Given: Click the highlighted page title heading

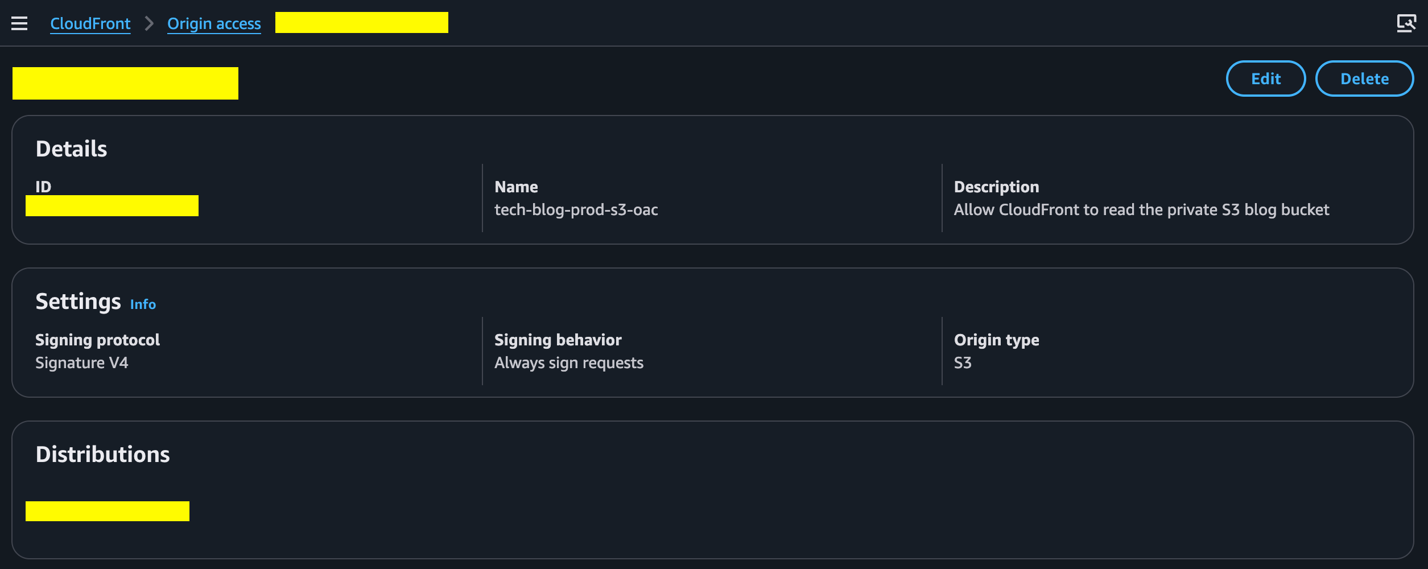Looking at the screenshot, I should click(x=125, y=83).
